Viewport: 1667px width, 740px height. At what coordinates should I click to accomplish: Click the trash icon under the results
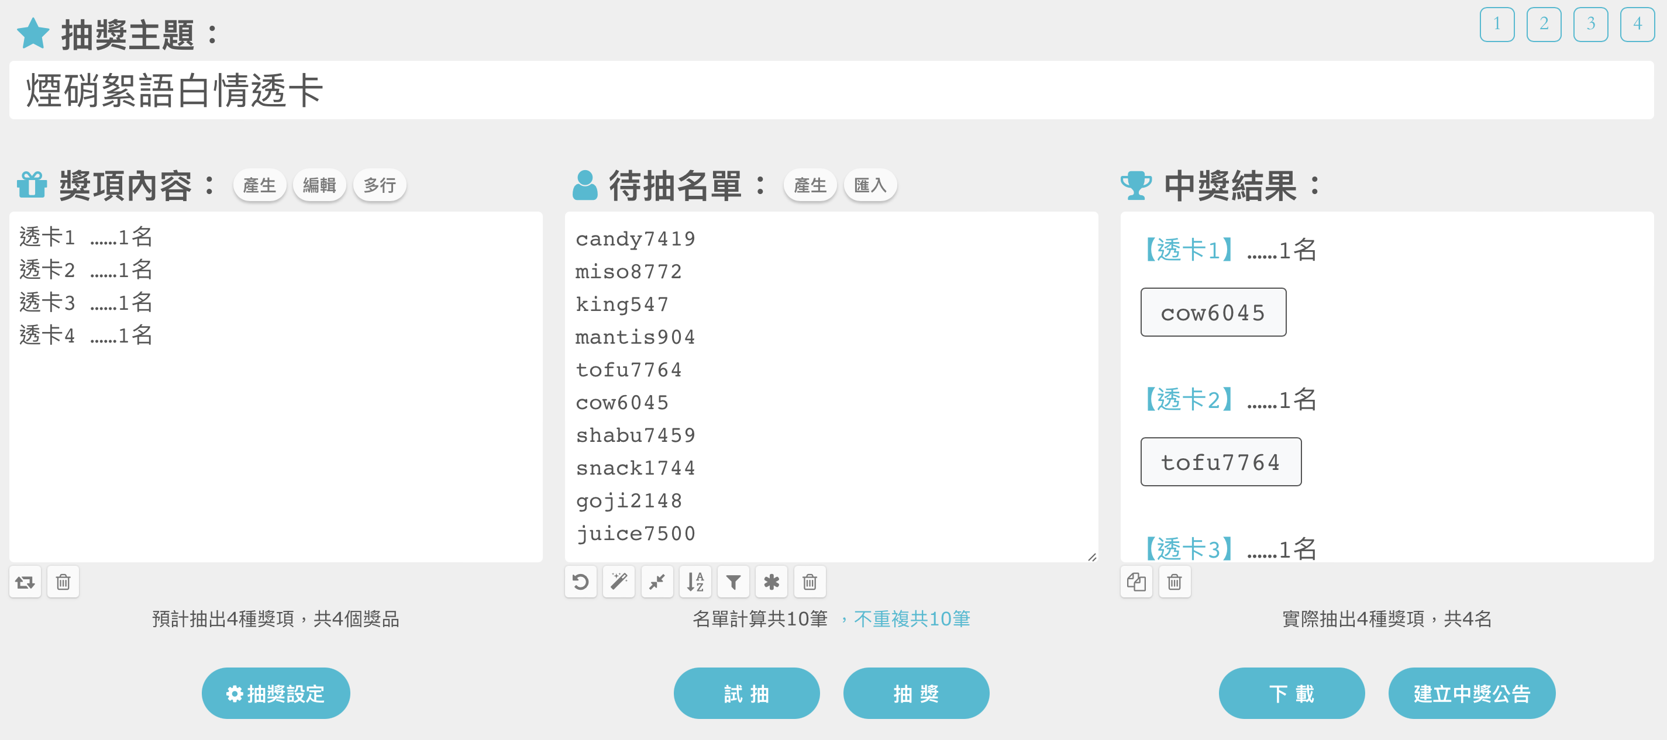tap(1175, 582)
